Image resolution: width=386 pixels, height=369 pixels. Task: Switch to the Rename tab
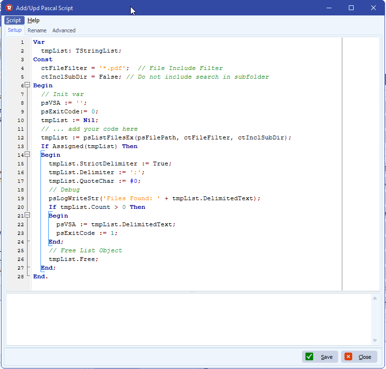[x=37, y=30]
